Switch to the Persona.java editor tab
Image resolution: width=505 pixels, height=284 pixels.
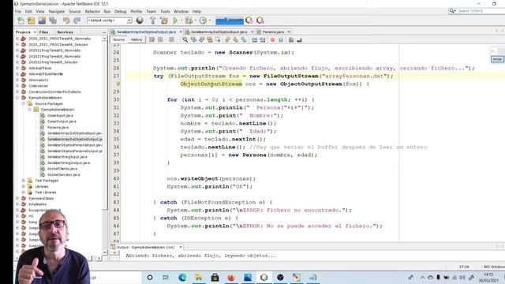pyautogui.click(x=273, y=32)
